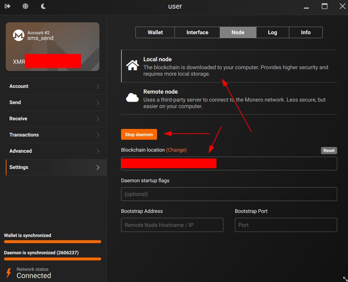This screenshot has height=282, width=348.
Task: Open Transactions in the sidebar
Action: click(x=56, y=135)
